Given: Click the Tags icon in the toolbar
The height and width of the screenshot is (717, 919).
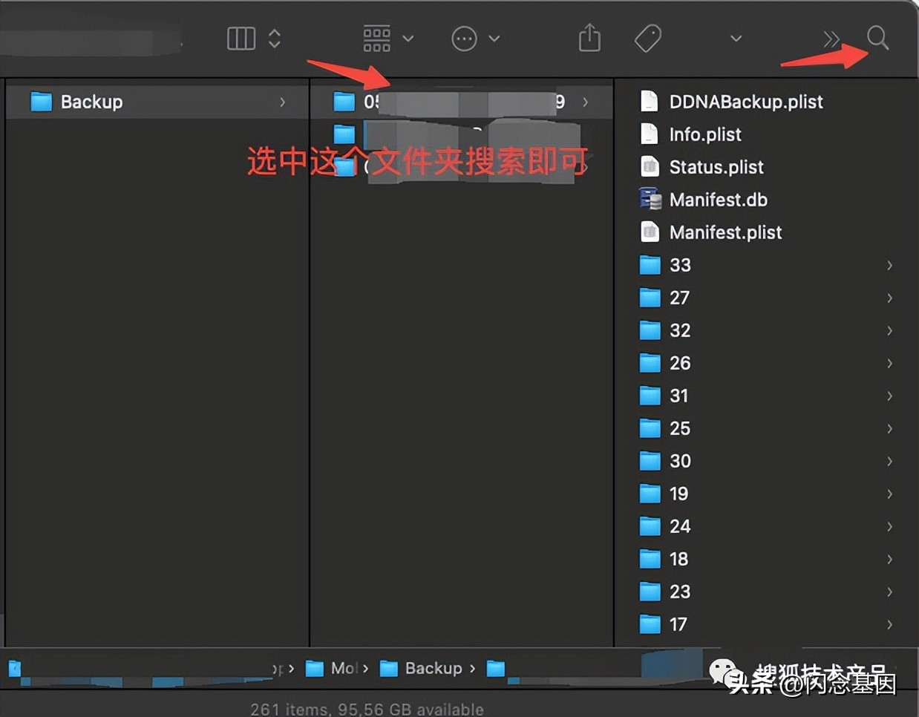Looking at the screenshot, I should [x=647, y=38].
